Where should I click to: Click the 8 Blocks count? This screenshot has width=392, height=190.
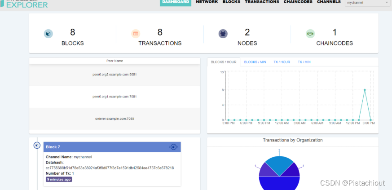coord(72,32)
